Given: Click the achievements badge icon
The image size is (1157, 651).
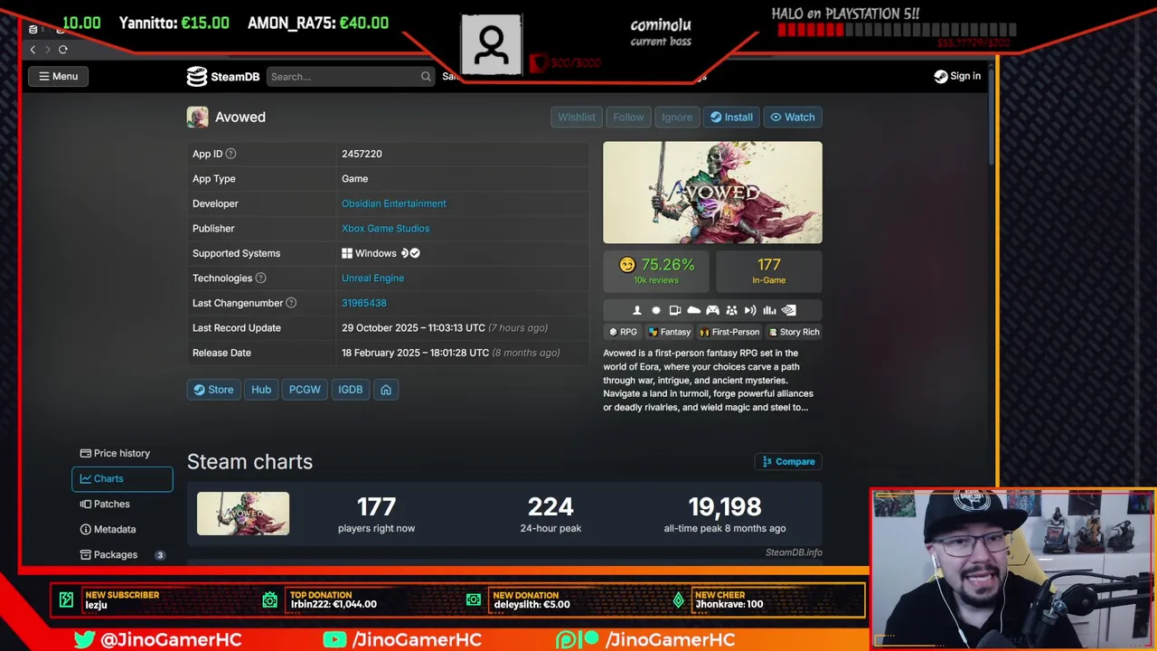Looking at the screenshot, I should [656, 310].
